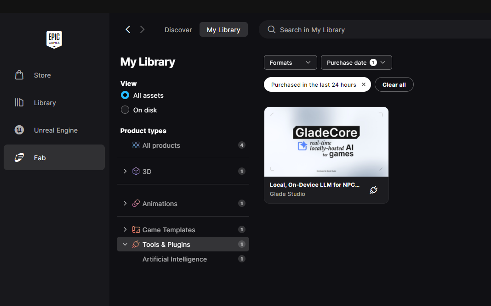Select the On disk radio button
491x306 pixels.
[x=125, y=110]
